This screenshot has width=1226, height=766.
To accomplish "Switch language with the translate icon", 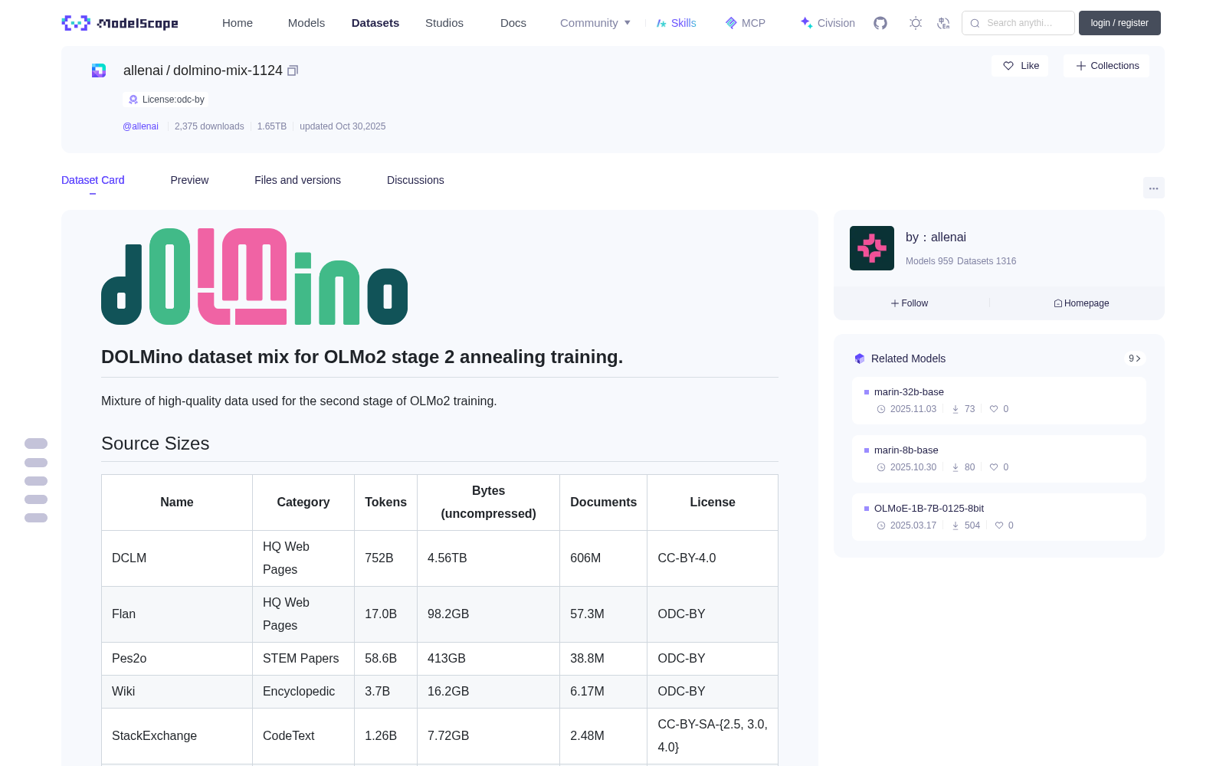I will coord(944,23).
